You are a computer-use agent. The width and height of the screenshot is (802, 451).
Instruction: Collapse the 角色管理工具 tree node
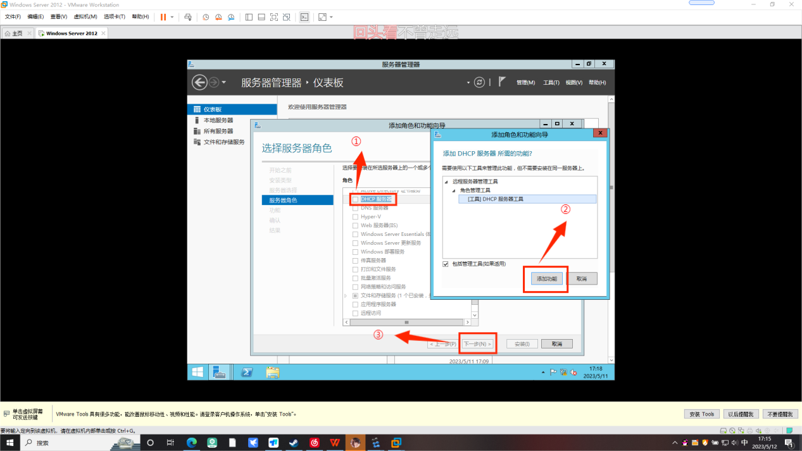click(454, 190)
